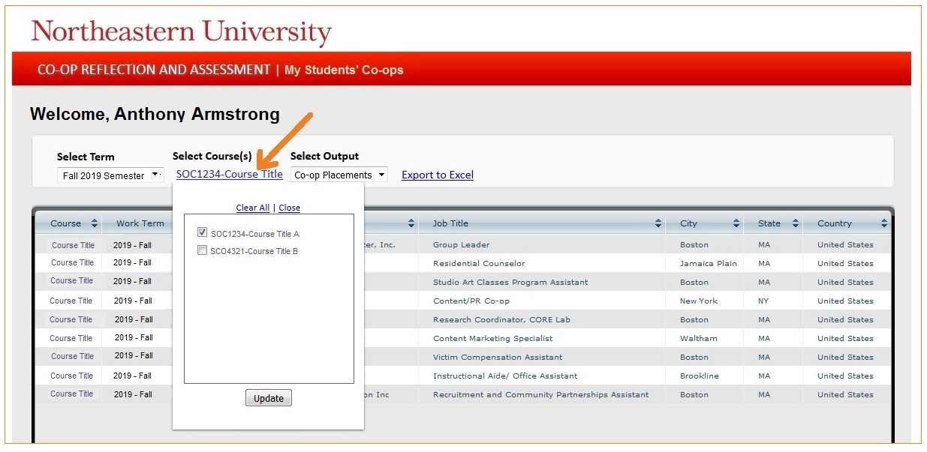Click Course Title in Group Leader row
The height and width of the screenshot is (452, 927).
pos(73,245)
